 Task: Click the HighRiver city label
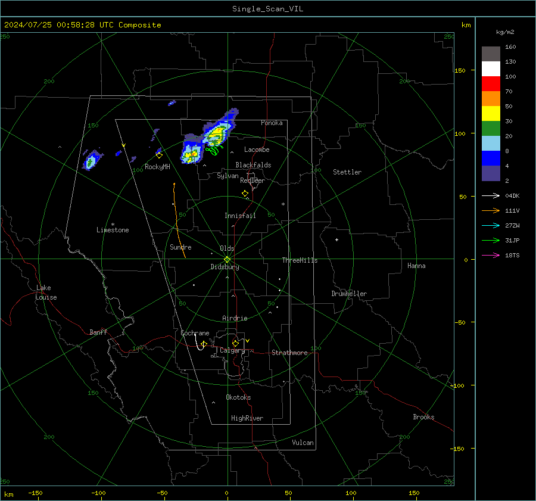pyautogui.click(x=247, y=418)
